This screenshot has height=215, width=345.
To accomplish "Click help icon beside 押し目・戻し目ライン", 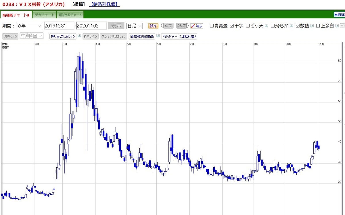I will 79,36.
